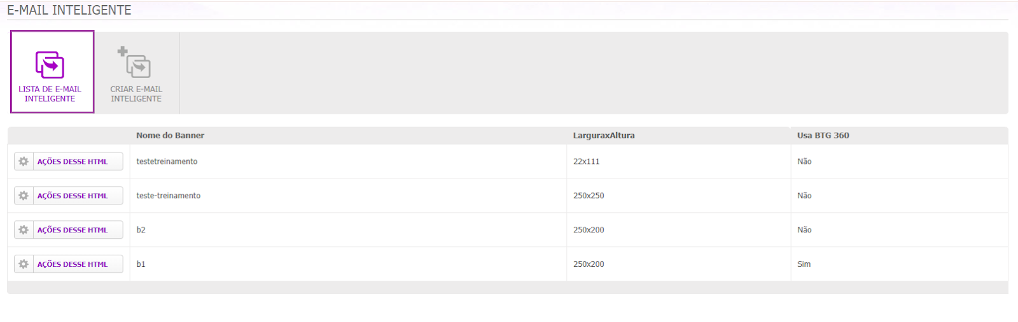The image size is (1018, 322).
Task: Open Lista de E-mail Inteligente icon
Action: tap(50, 65)
